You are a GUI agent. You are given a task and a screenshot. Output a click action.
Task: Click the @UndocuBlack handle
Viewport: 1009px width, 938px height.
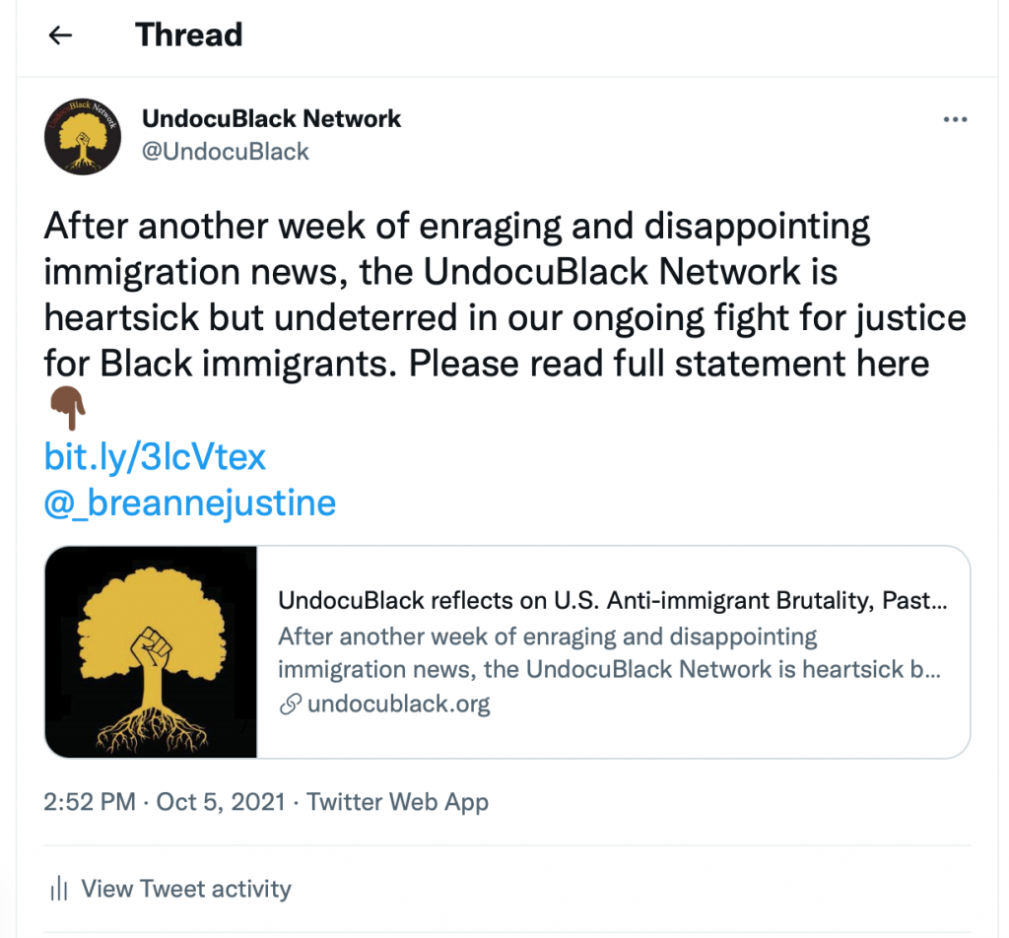tap(226, 151)
